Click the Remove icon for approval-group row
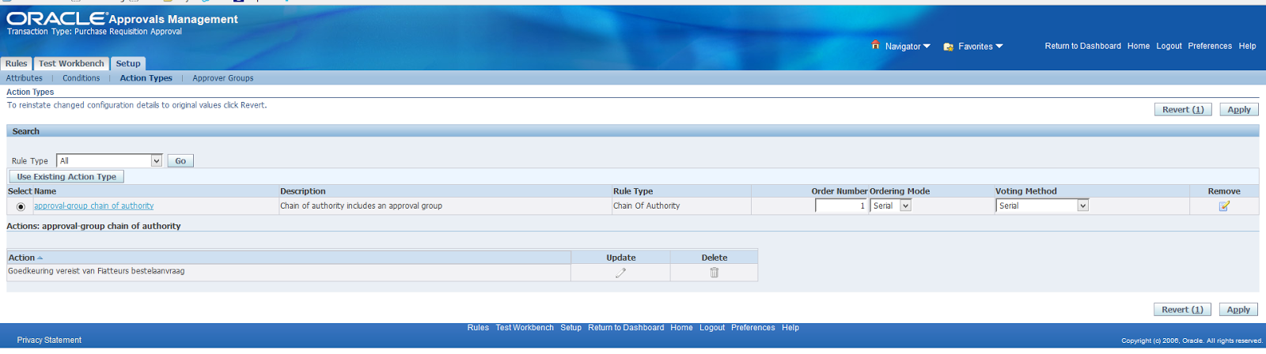This screenshot has height=354, width=1266. click(1224, 206)
